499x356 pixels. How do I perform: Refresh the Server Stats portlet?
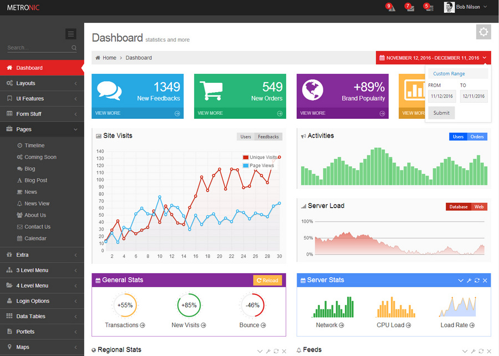coord(477,280)
